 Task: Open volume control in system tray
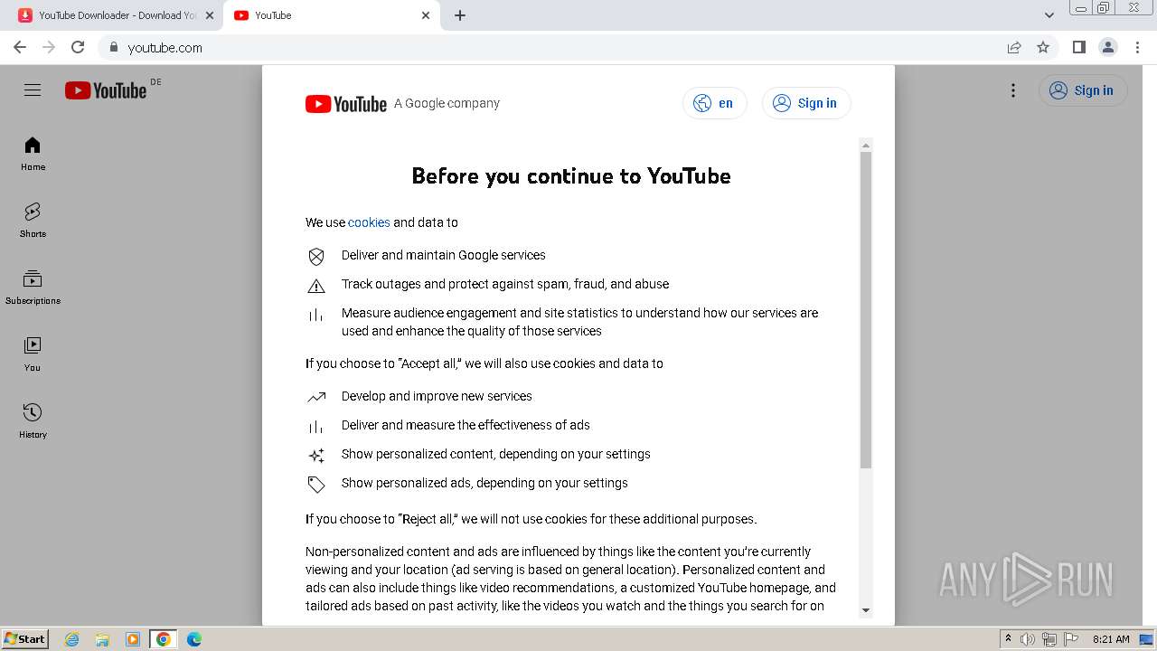1028,639
